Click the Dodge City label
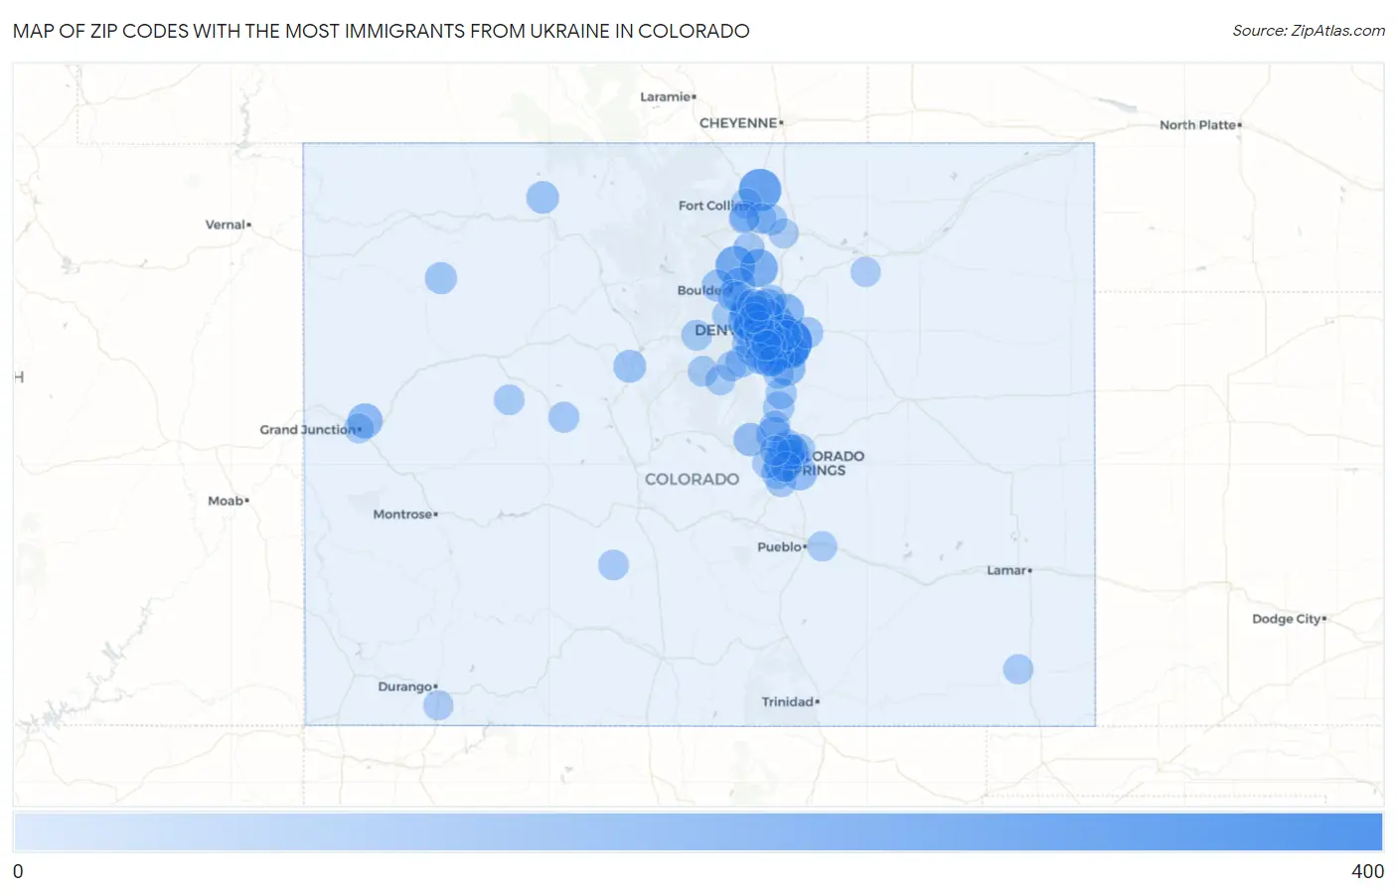The height and width of the screenshot is (893, 1397). (1289, 619)
